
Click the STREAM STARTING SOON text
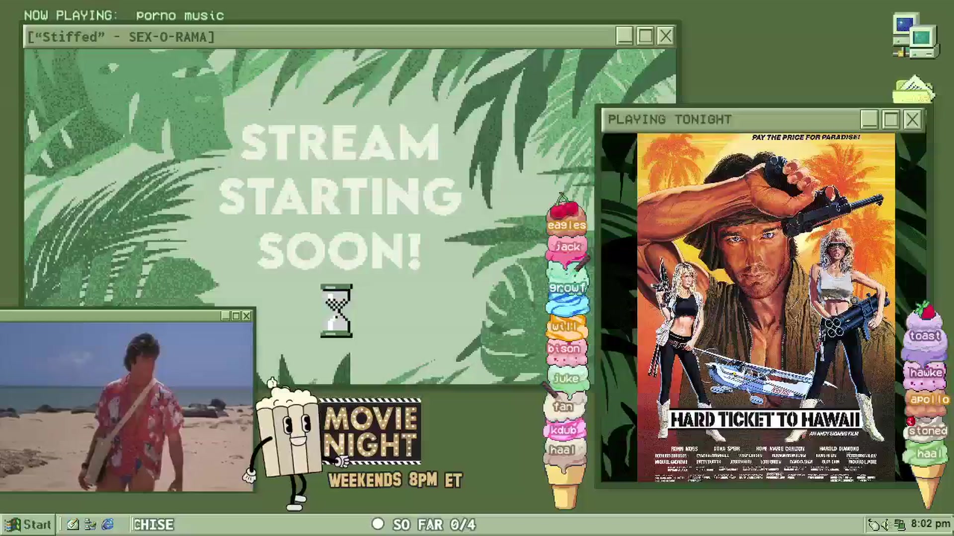[x=339, y=197]
